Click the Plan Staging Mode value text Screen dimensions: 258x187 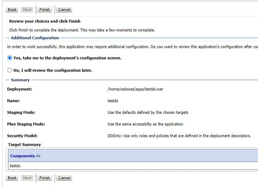pos(145,124)
